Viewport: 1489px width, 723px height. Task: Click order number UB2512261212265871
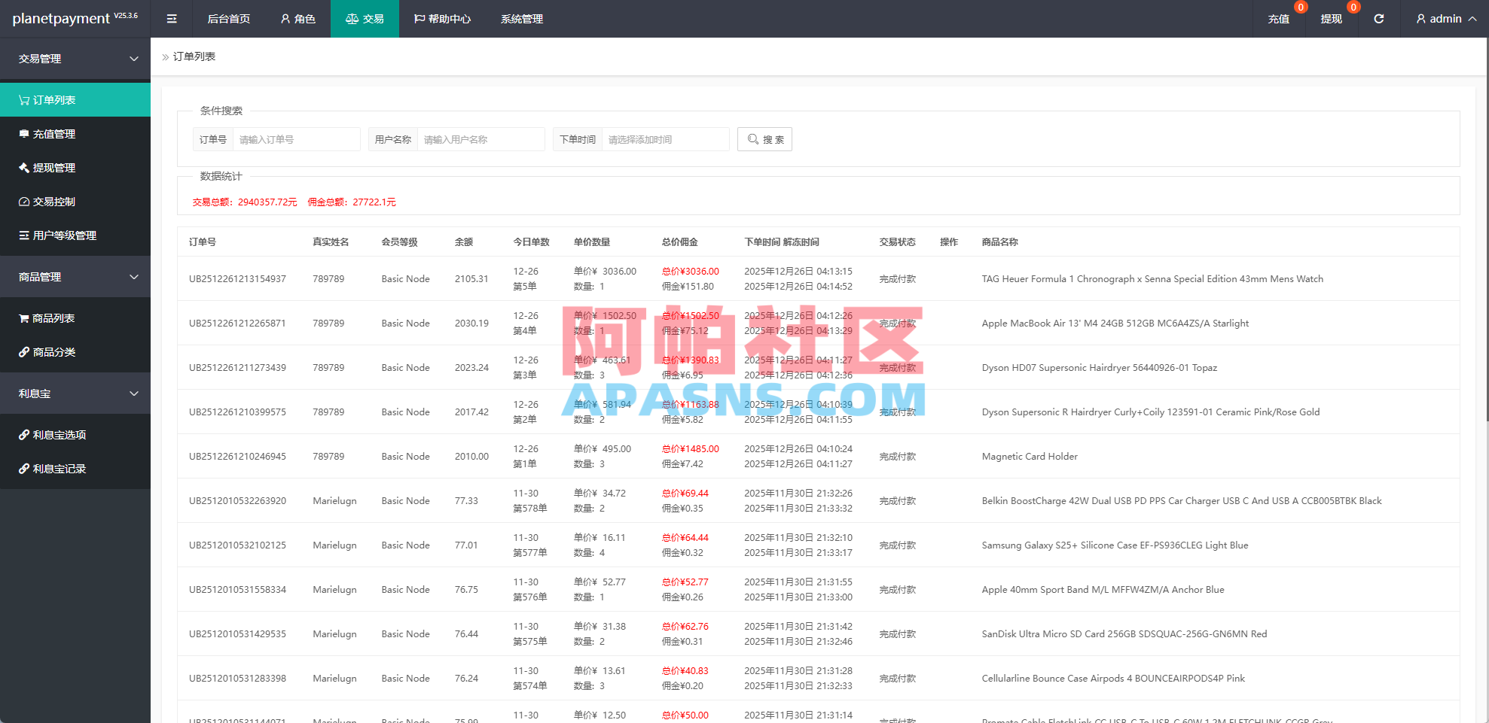237,324
